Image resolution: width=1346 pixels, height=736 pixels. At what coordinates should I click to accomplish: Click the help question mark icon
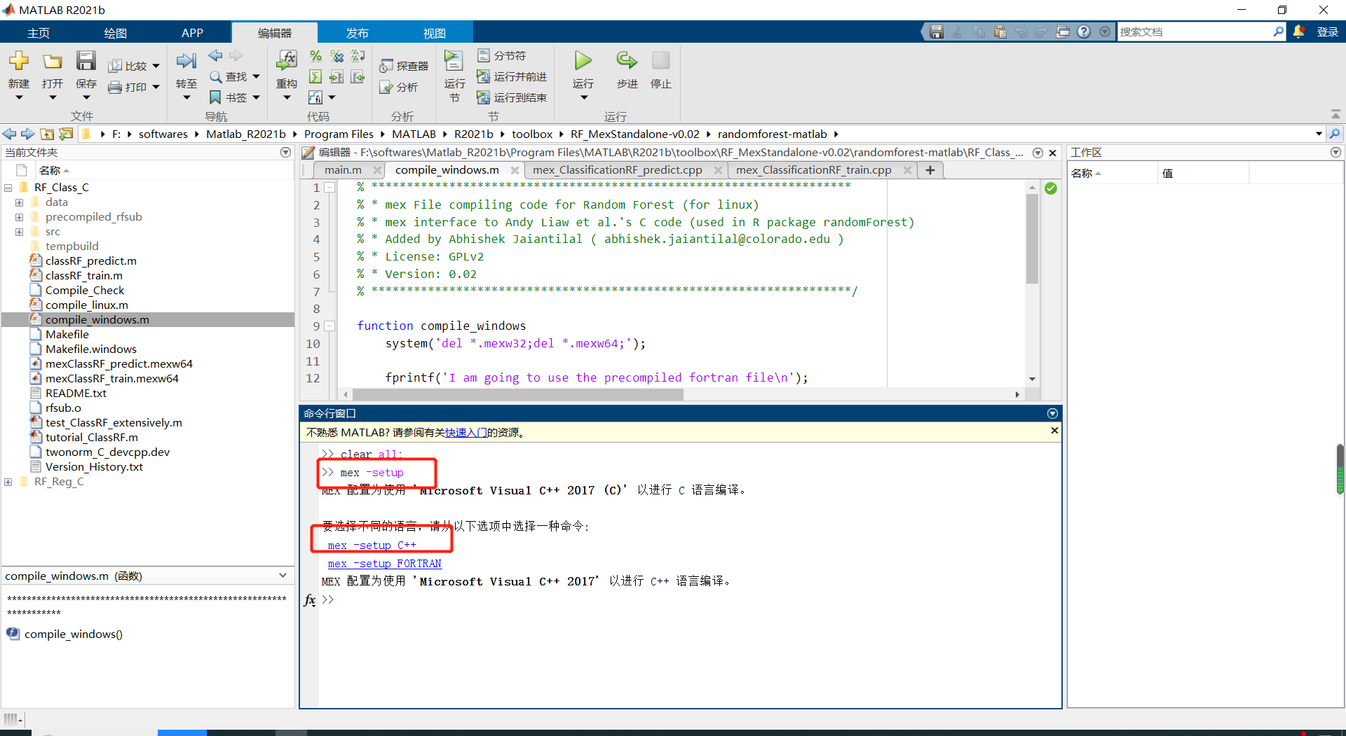[1084, 32]
